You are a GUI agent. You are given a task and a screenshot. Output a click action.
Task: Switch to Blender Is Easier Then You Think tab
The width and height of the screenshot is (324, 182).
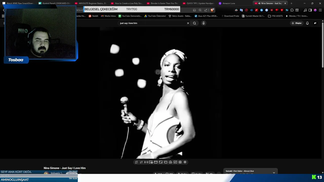[x=163, y=3]
